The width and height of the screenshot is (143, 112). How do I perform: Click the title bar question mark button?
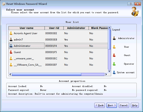(x=131, y=4)
